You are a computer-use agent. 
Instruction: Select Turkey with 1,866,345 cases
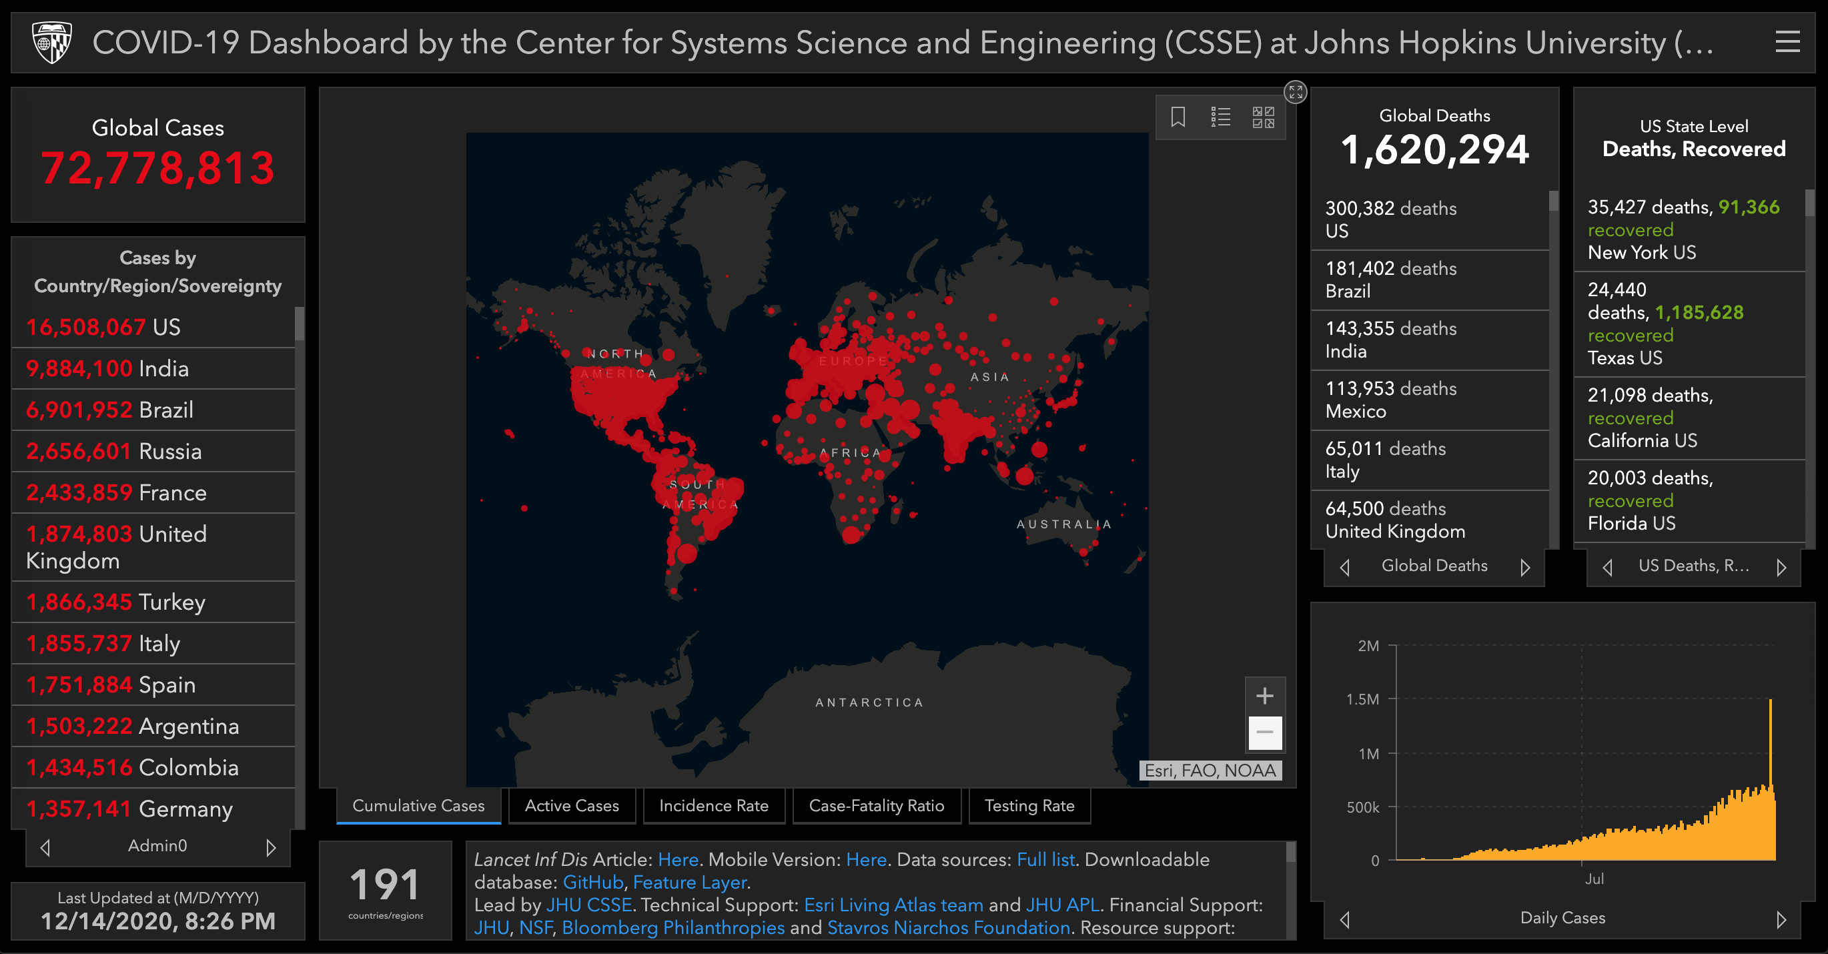point(153,602)
